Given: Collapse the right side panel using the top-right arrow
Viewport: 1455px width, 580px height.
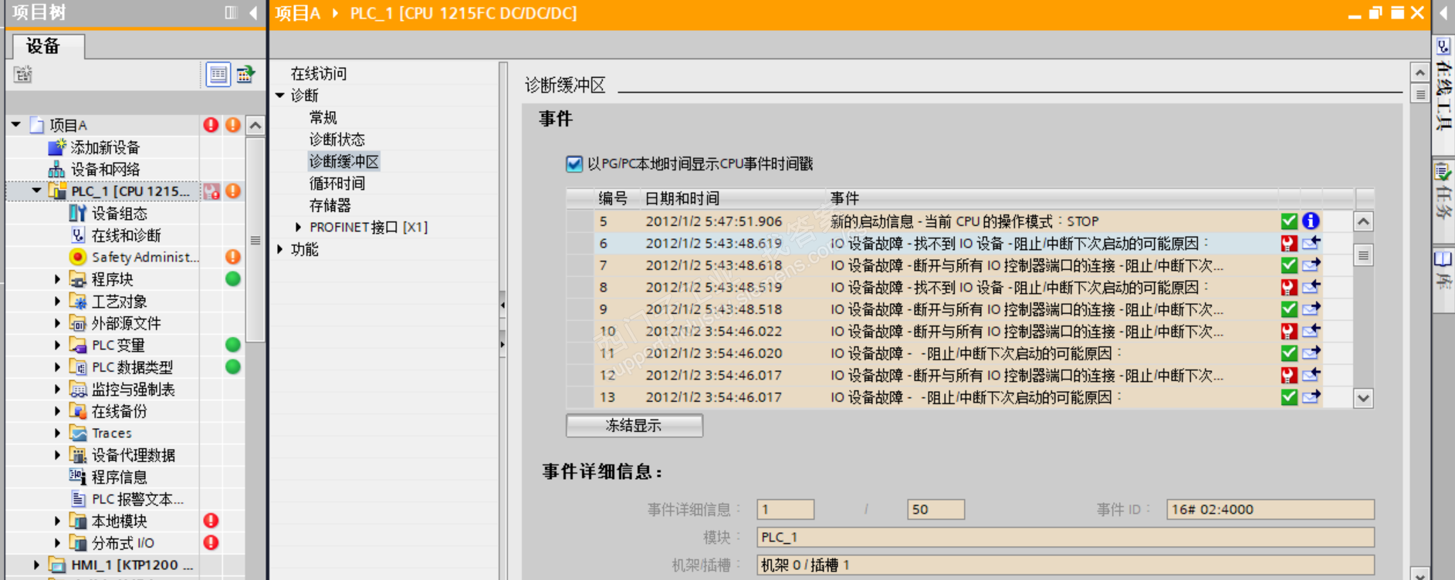Looking at the screenshot, I should (x=1443, y=12).
